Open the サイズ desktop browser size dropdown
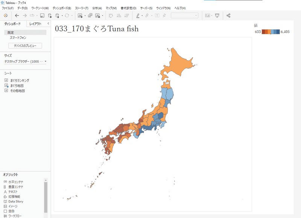Screen dimensions: 301x218 pyautogui.click(x=25, y=61)
